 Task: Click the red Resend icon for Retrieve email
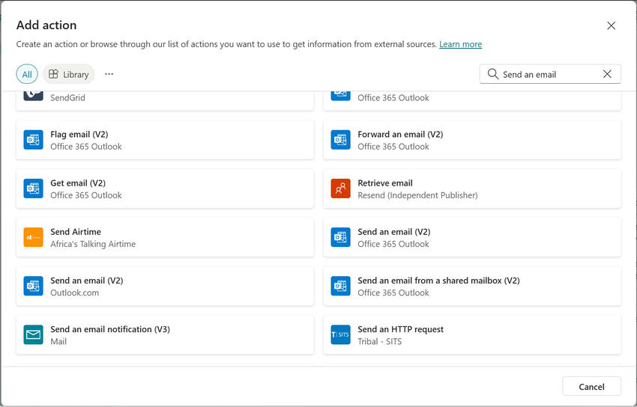pos(340,189)
